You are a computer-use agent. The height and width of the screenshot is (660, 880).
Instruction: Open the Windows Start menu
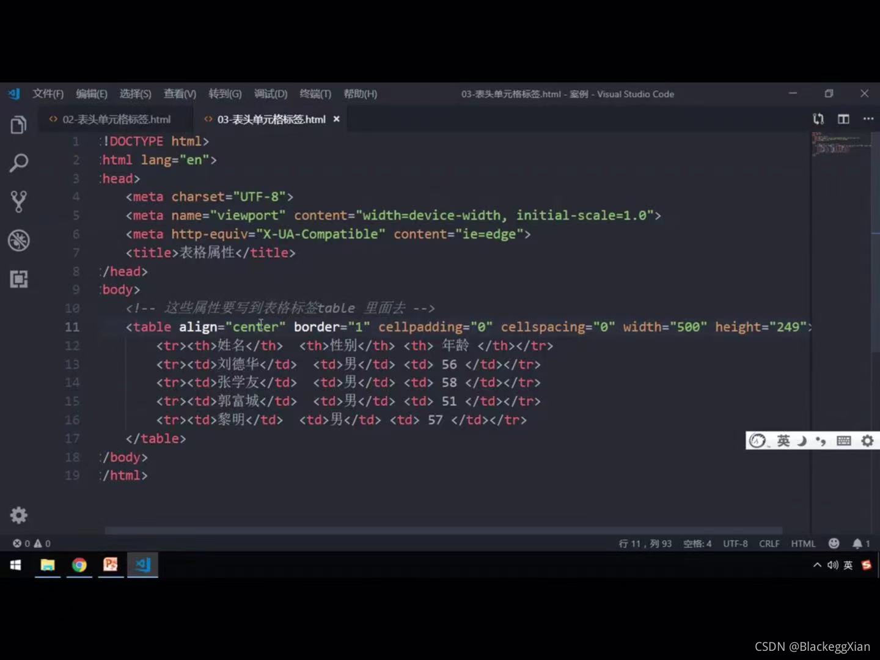[16, 565]
